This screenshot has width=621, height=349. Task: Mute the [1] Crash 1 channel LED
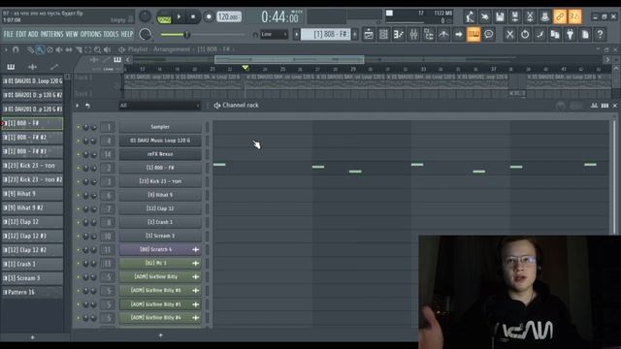79,223
